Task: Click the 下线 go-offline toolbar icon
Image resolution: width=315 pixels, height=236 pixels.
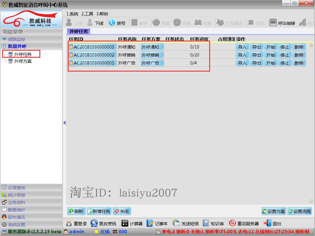Action: point(90,23)
